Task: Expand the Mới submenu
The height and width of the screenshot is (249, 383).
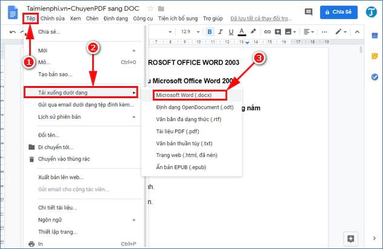Action: point(83,50)
